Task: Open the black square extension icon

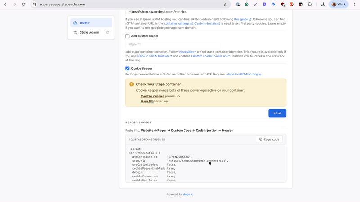Action: [301, 4]
